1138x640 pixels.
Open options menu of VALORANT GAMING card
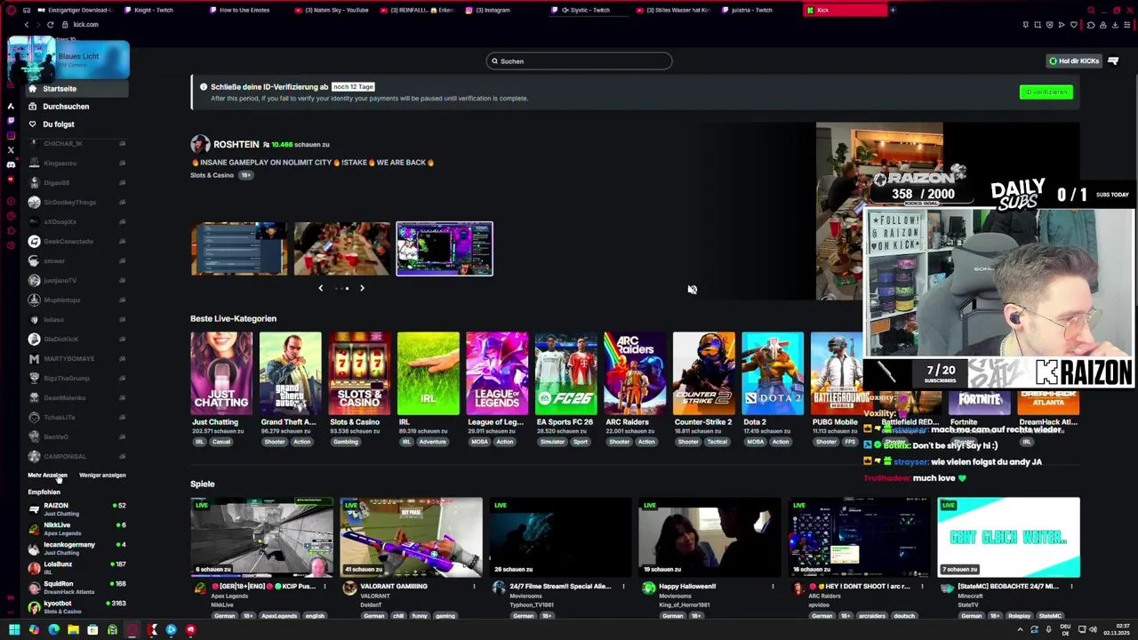coord(474,587)
